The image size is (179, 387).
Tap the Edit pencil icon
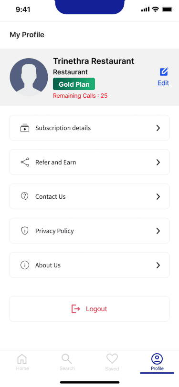[x=164, y=72]
